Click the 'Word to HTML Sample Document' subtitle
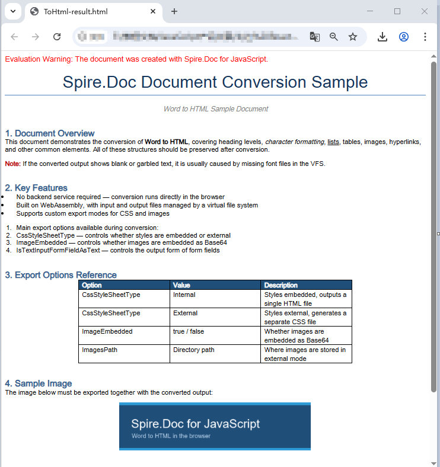The width and height of the screenshot is (440, 467). coord(216,109)
